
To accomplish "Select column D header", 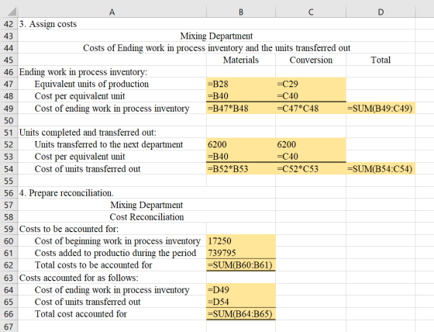I will click(x=381, y=12).
